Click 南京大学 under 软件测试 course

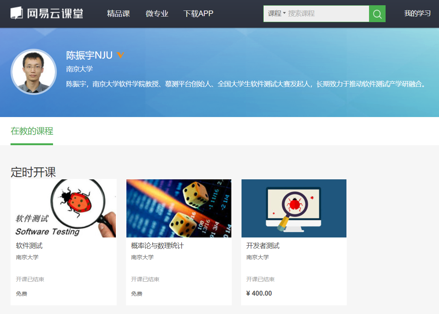pos(27,257)
